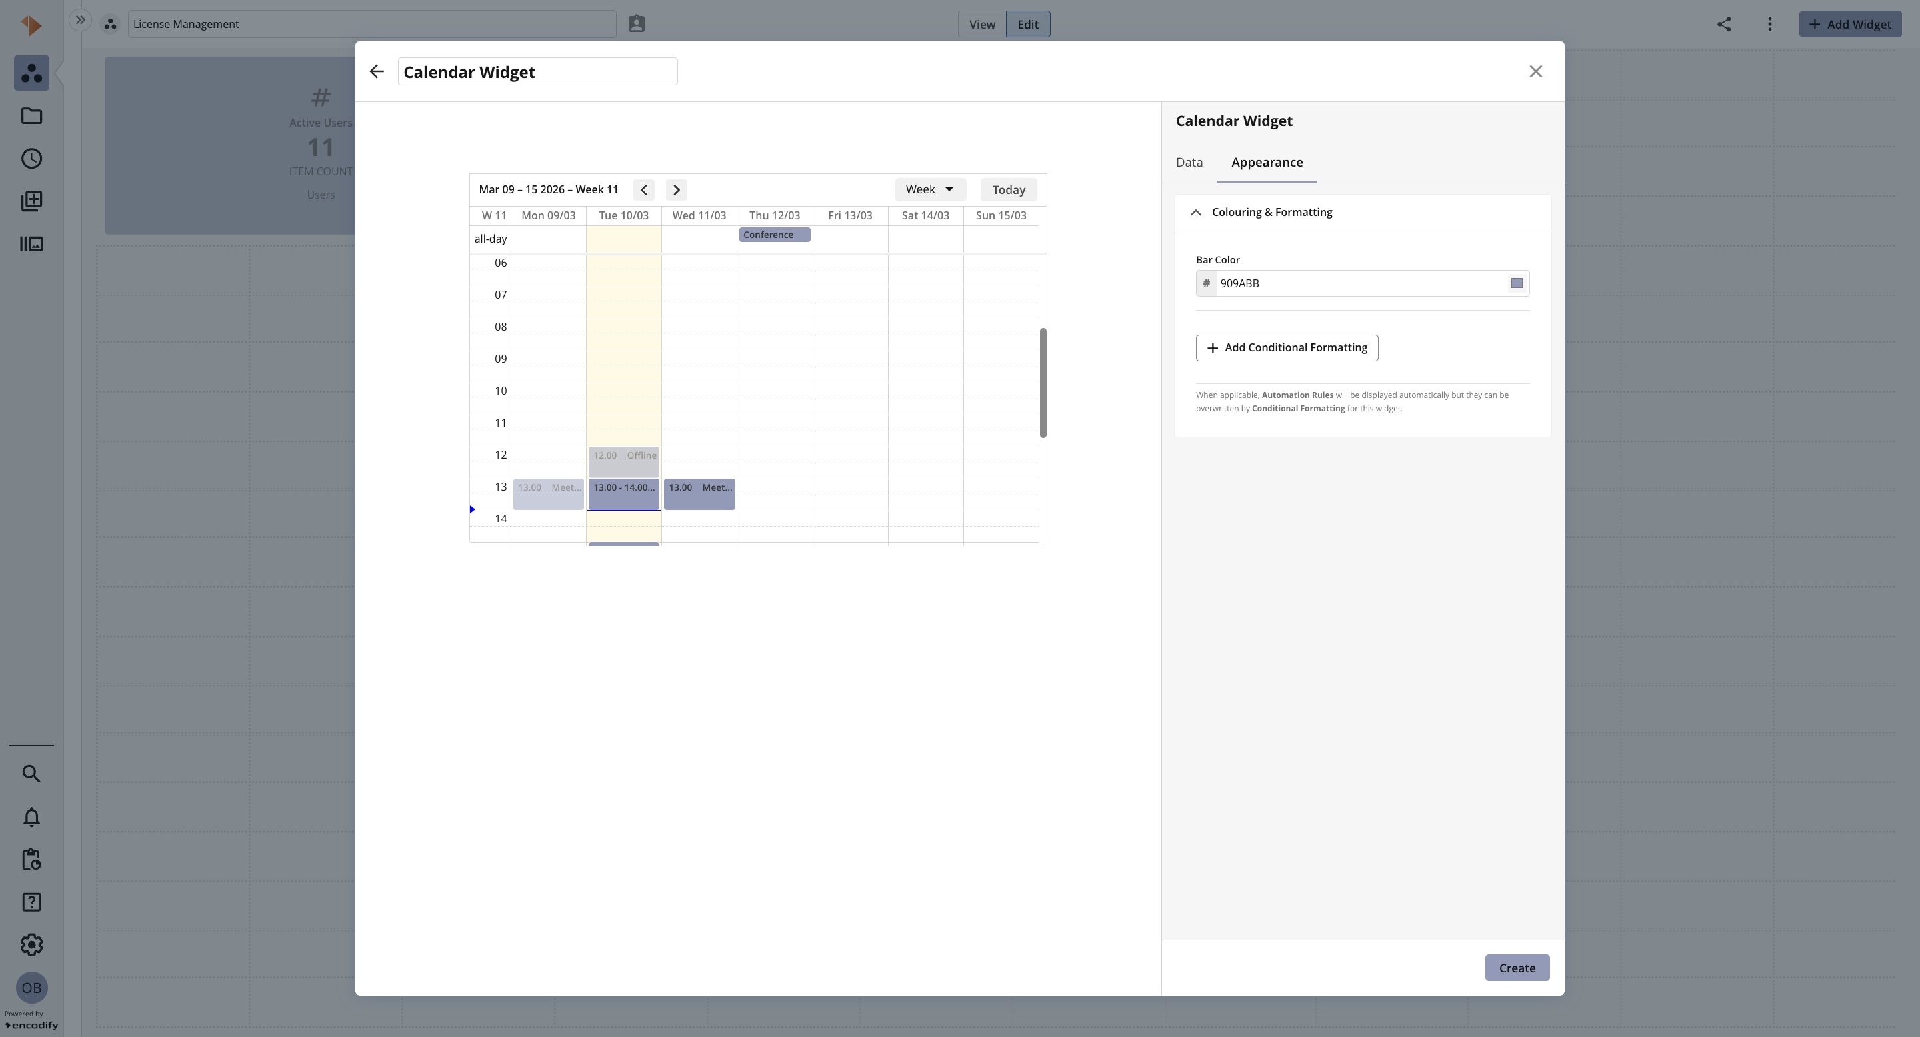The width and height of the screenshot is (1920, 1037).
Task: Open the clock history icon in sidebar
Action: coord(31,159)
